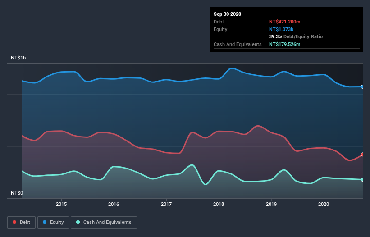Click the 2020 x-axis label
Image resolution: width=370 pixels, height=237 pixels.
point(324,204)
